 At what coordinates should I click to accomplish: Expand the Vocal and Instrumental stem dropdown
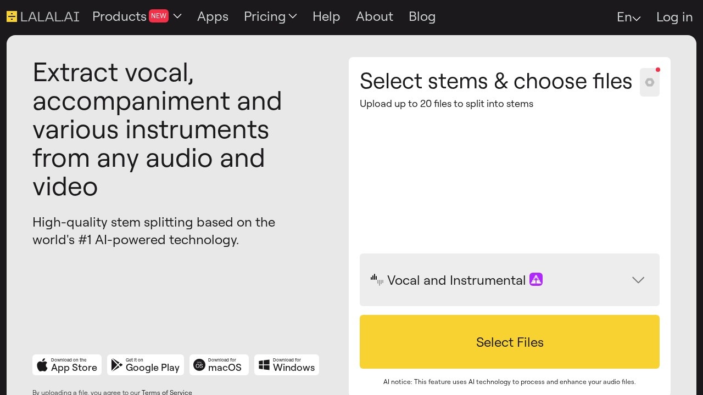638,280
